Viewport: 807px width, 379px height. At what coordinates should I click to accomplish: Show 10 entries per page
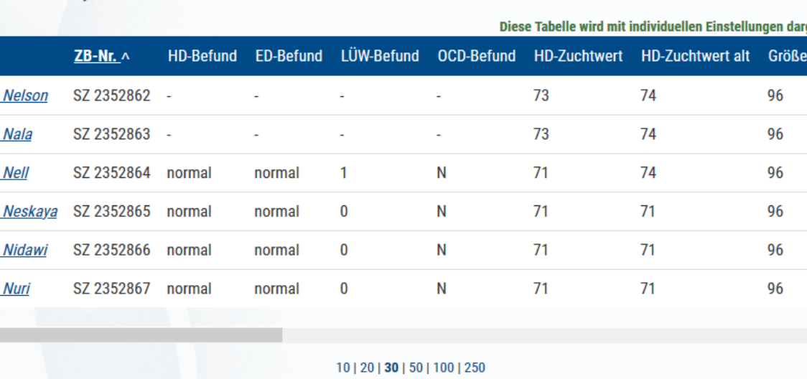[343, 368]
